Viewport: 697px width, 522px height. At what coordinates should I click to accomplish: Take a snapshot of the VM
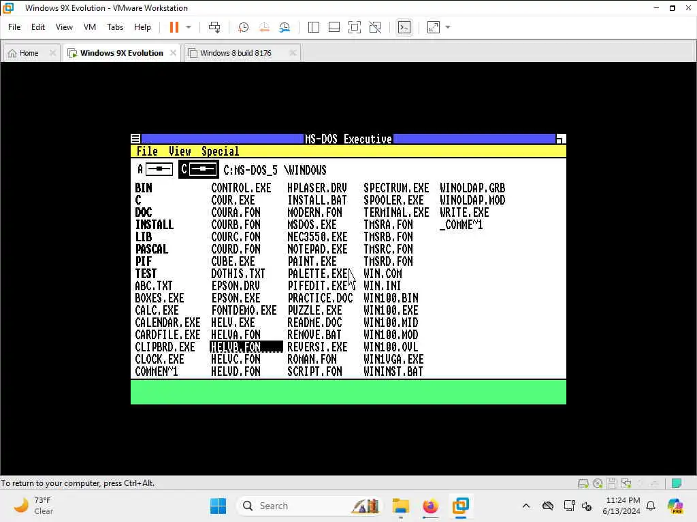(x=243, y=27)
